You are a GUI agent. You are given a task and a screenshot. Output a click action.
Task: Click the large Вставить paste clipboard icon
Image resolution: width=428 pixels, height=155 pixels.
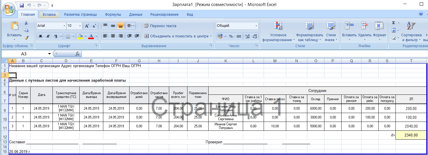(14, 26)
